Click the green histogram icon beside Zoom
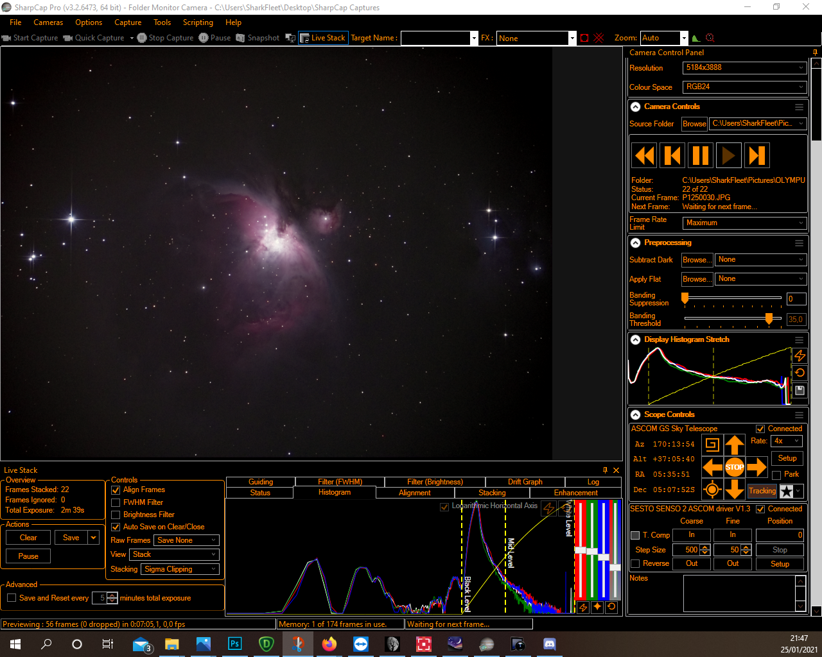The image size is (822, 657). (696, 38)
